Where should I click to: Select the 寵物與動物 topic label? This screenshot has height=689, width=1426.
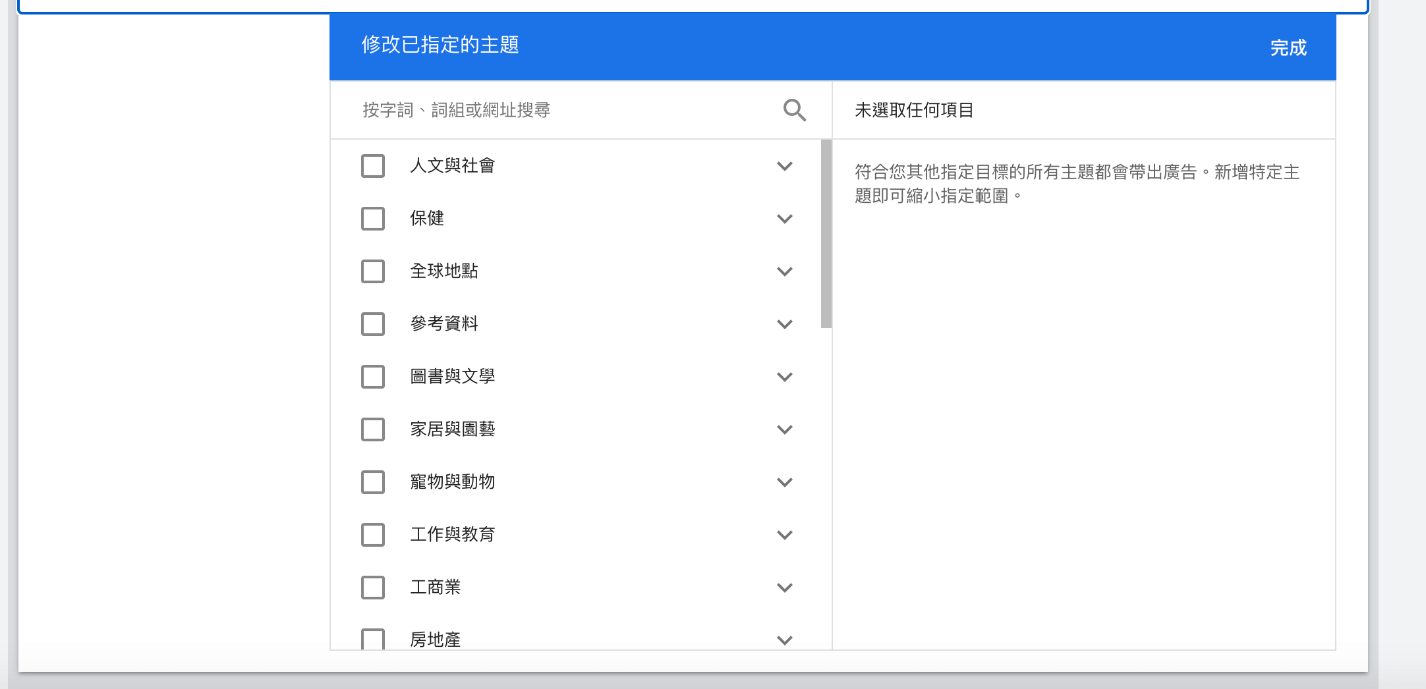coord(452,482)
